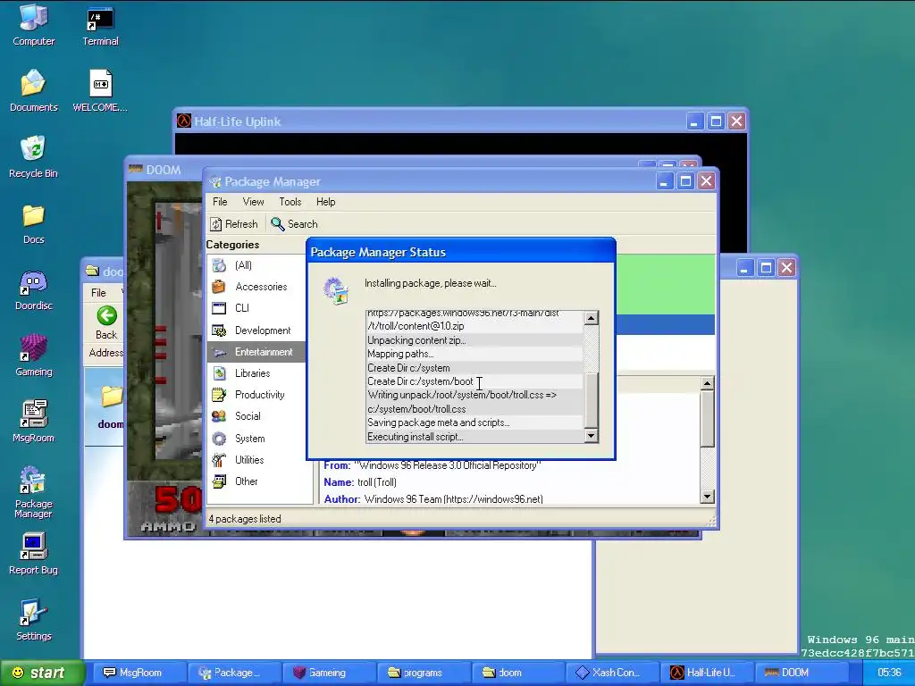The height and width of the screenshot is (686, 915).
Task: Launch the Doordisc desktop shortcut
Action: (33, 290)
